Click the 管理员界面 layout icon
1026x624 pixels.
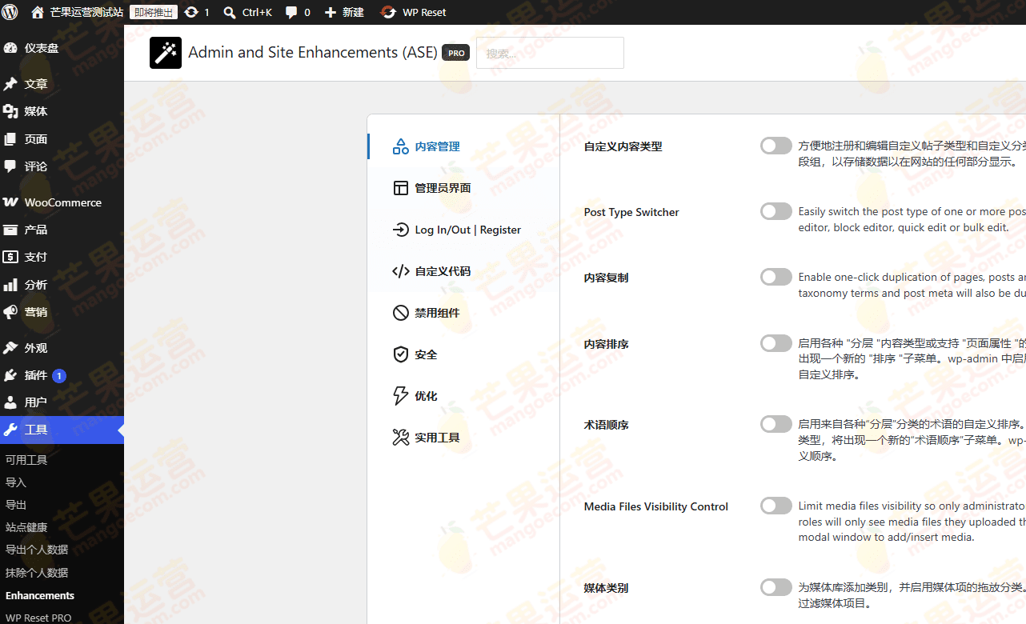(x=401, y=188)
